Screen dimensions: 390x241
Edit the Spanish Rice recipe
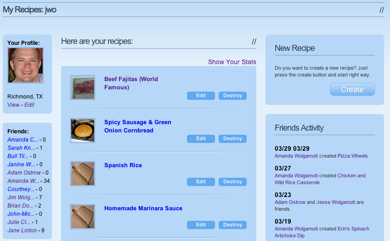[x=201, y=182]
